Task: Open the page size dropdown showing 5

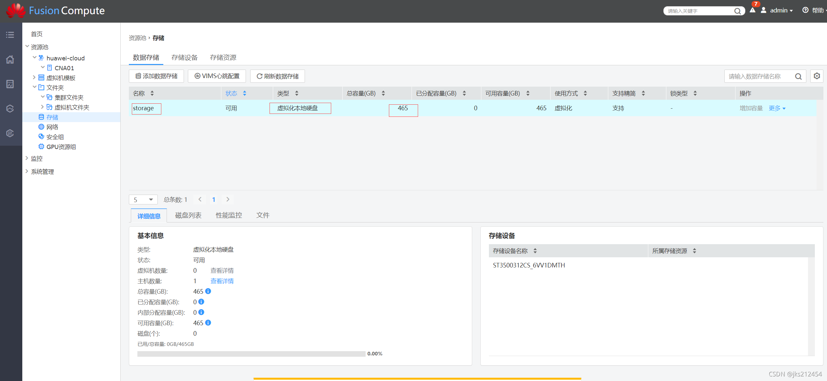Action: (x=143, y=200)
